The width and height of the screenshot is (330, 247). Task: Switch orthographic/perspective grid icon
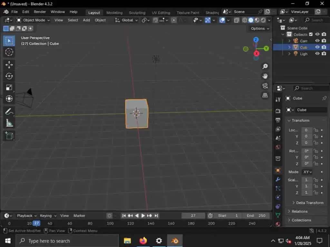(265, 95)
